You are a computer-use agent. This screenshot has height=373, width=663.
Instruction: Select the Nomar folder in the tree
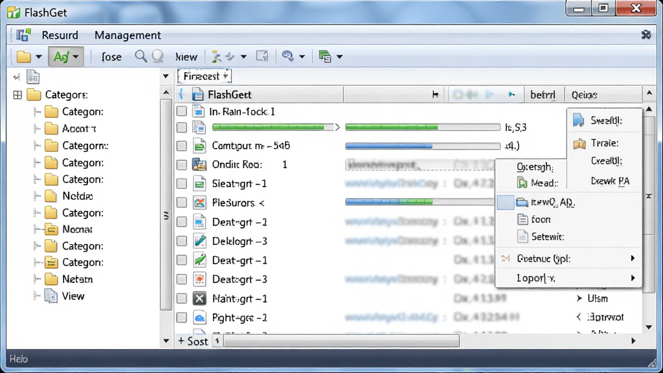click(69, 229)
